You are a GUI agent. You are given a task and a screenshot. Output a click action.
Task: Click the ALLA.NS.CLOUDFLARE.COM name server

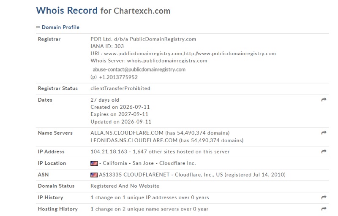coord(127,133)
